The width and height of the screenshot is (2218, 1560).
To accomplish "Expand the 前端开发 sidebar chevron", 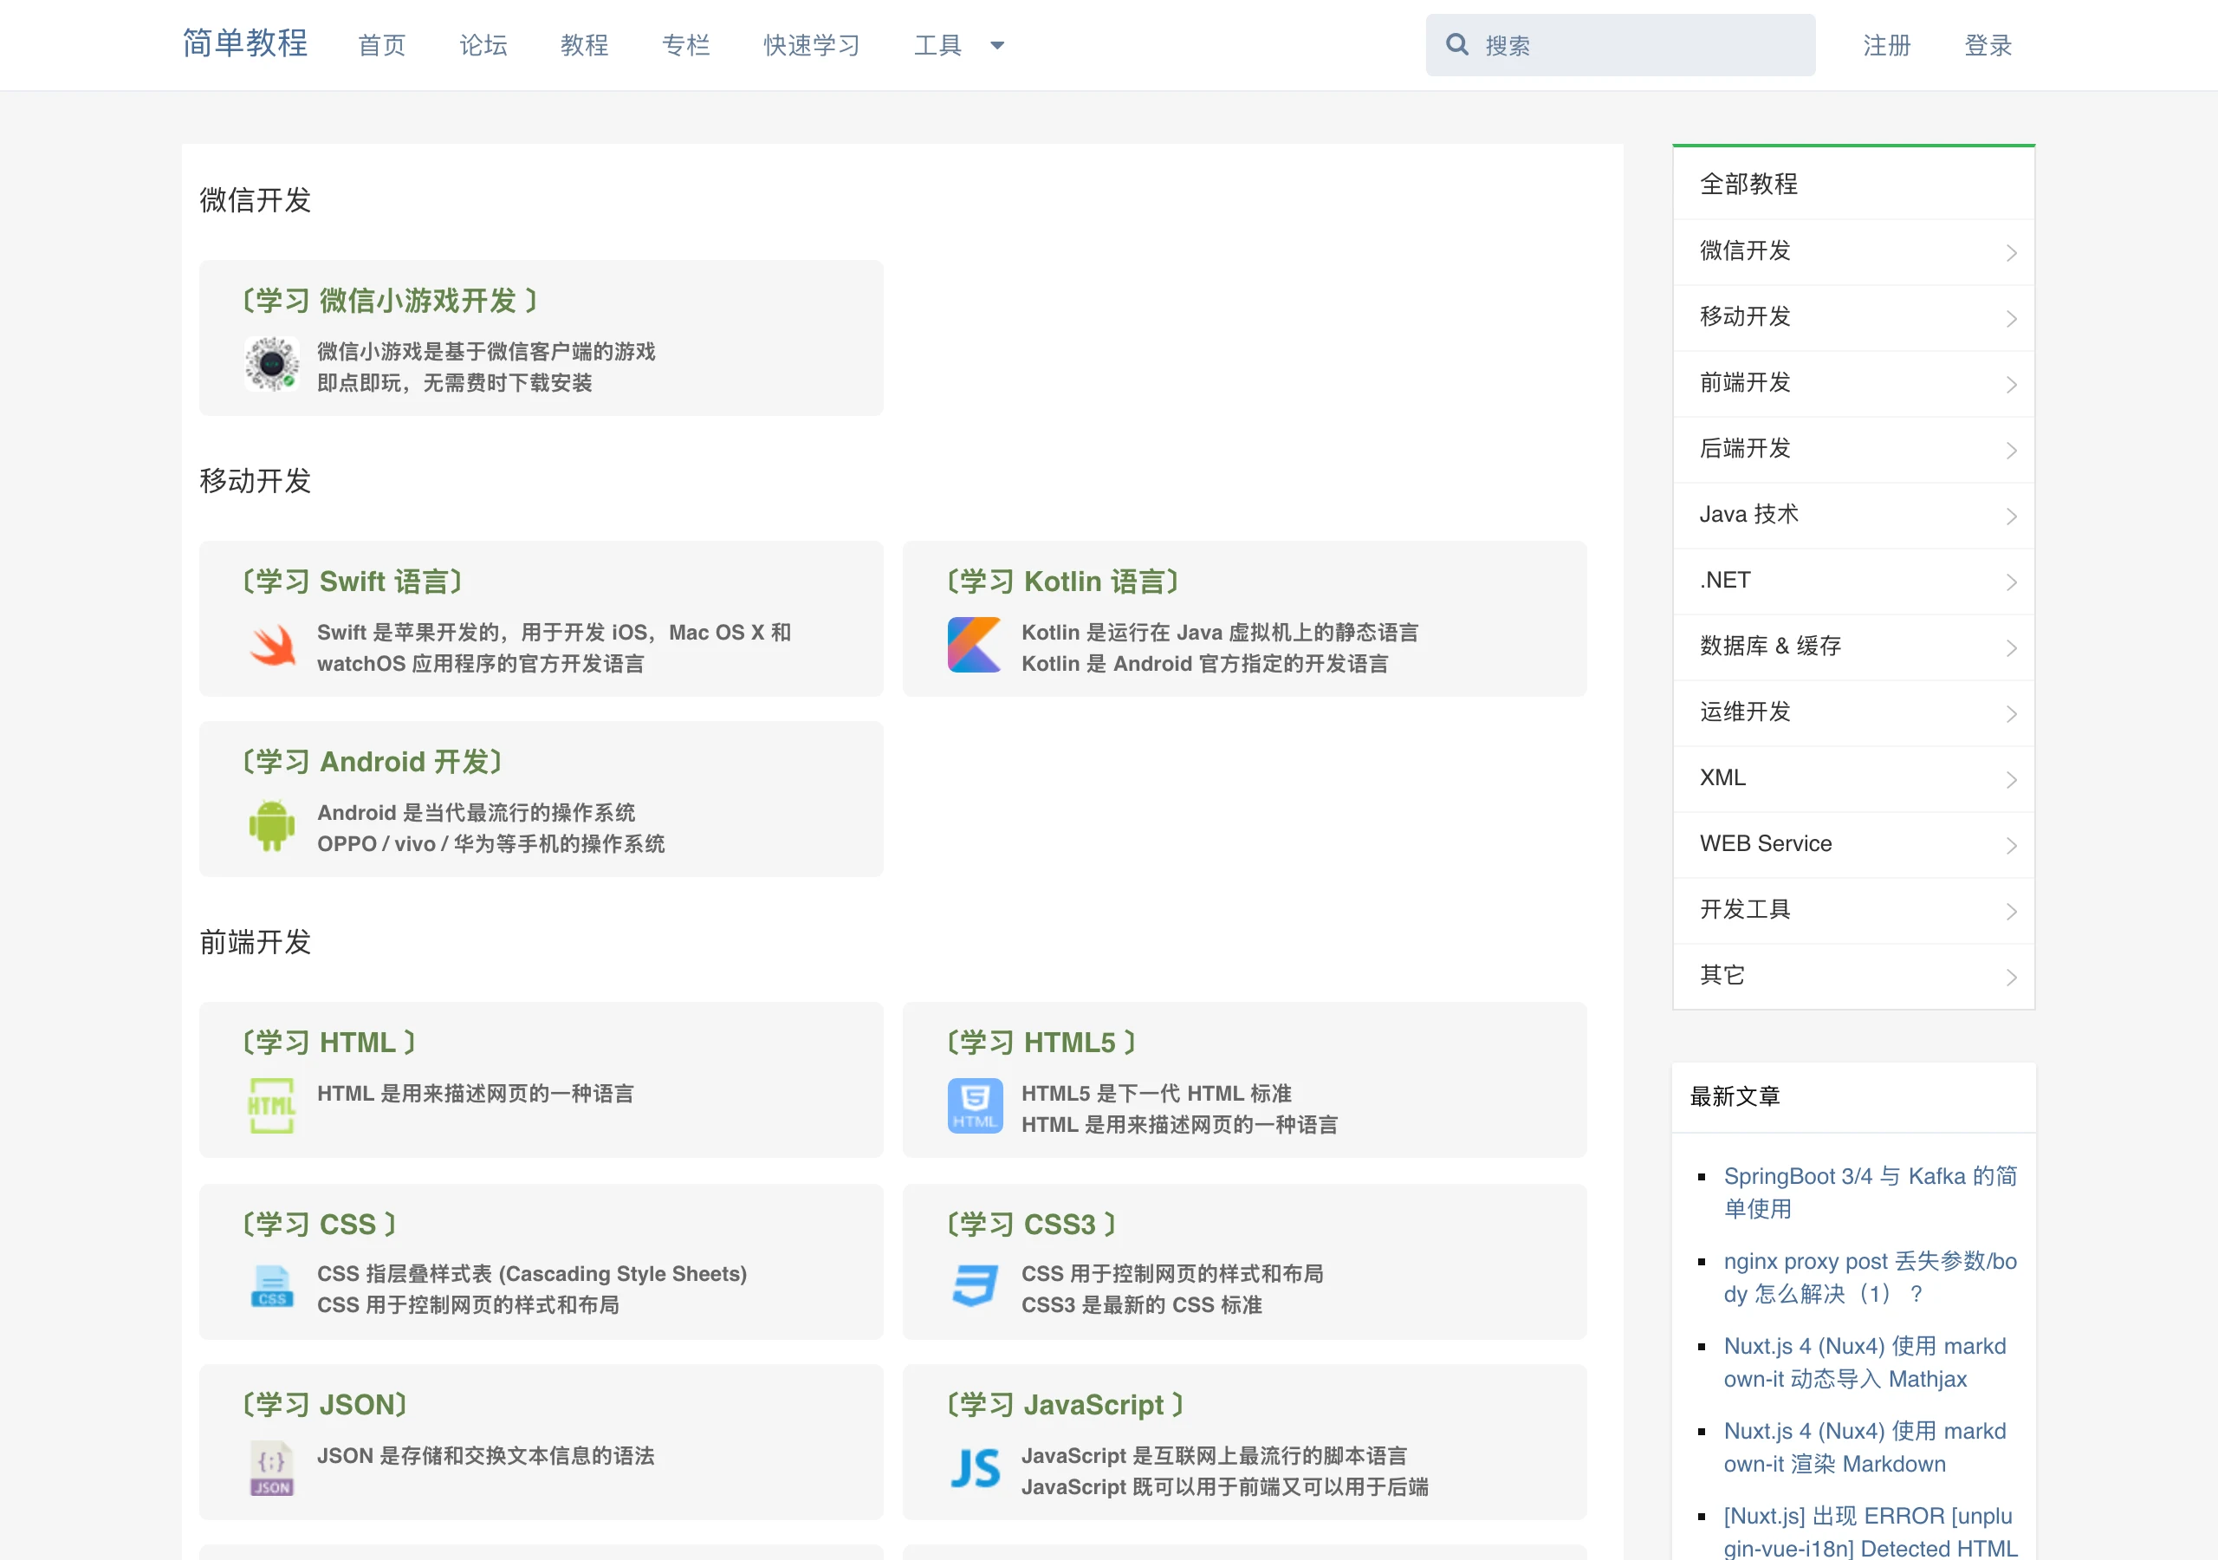I will [2011, 385].
